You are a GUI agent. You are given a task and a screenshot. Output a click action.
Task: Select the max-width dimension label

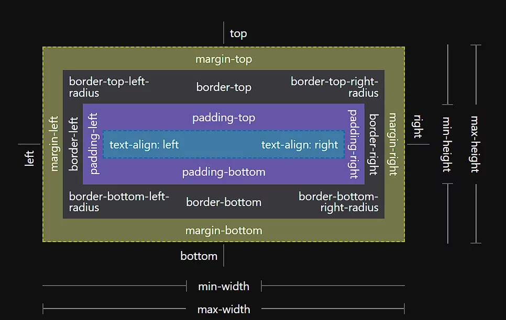(224, 310)
